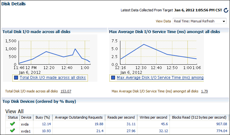Open Max Average Disk I/O Service Time legend link

[x=160, y=78]
